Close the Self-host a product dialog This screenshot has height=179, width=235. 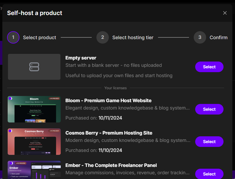pos(225,13)
